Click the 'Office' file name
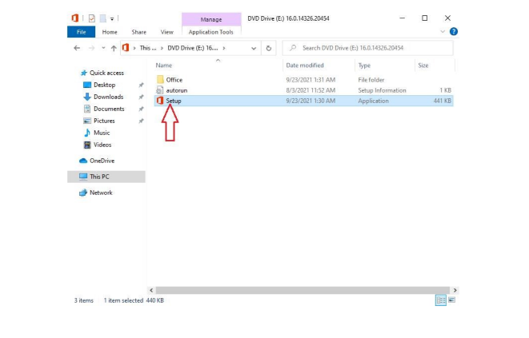The width and height of the screenshot is (529, 338). tap(174, 80)
